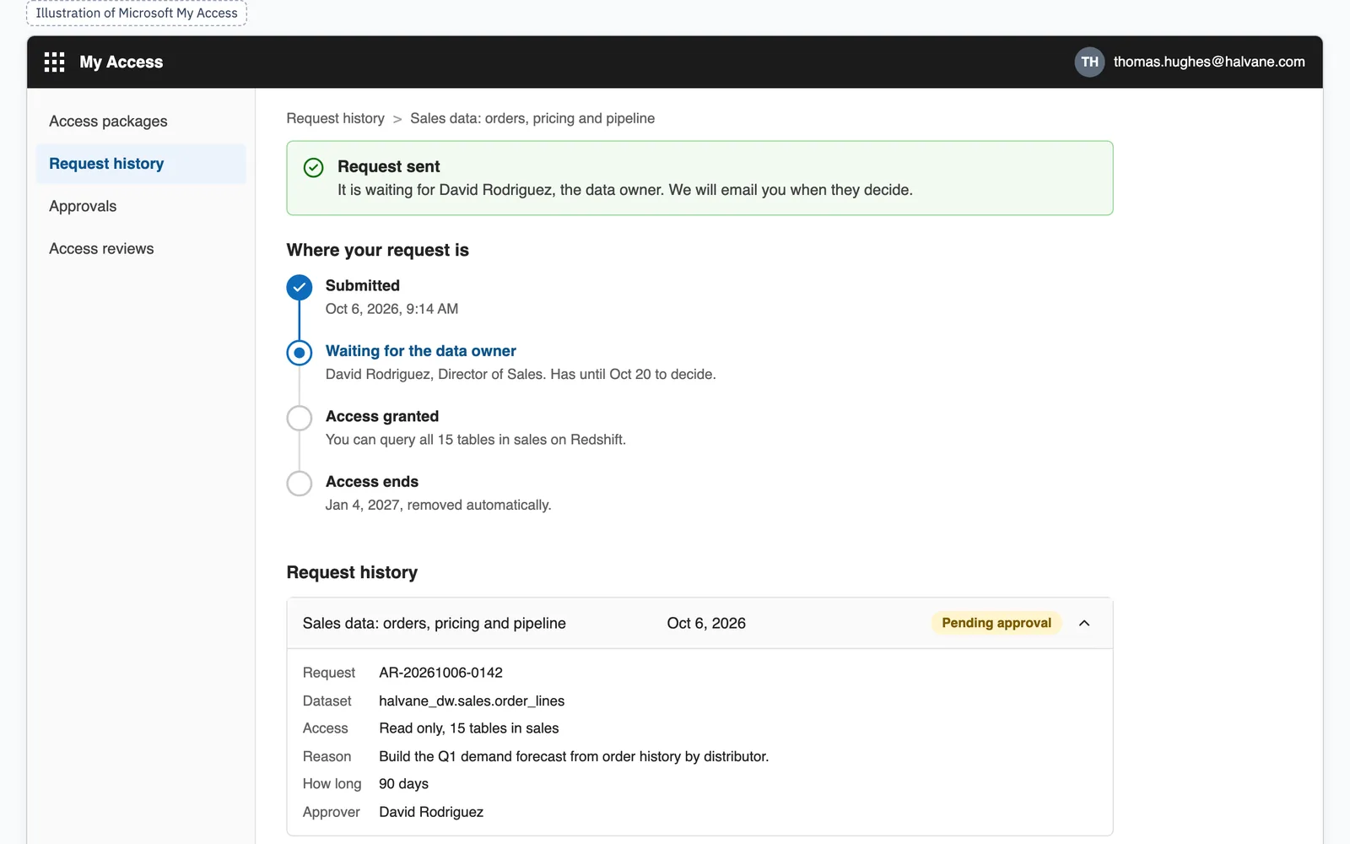Click the Build the Q1 demand forecast reason
This screenshot has width=1350, height=844.
574,756
